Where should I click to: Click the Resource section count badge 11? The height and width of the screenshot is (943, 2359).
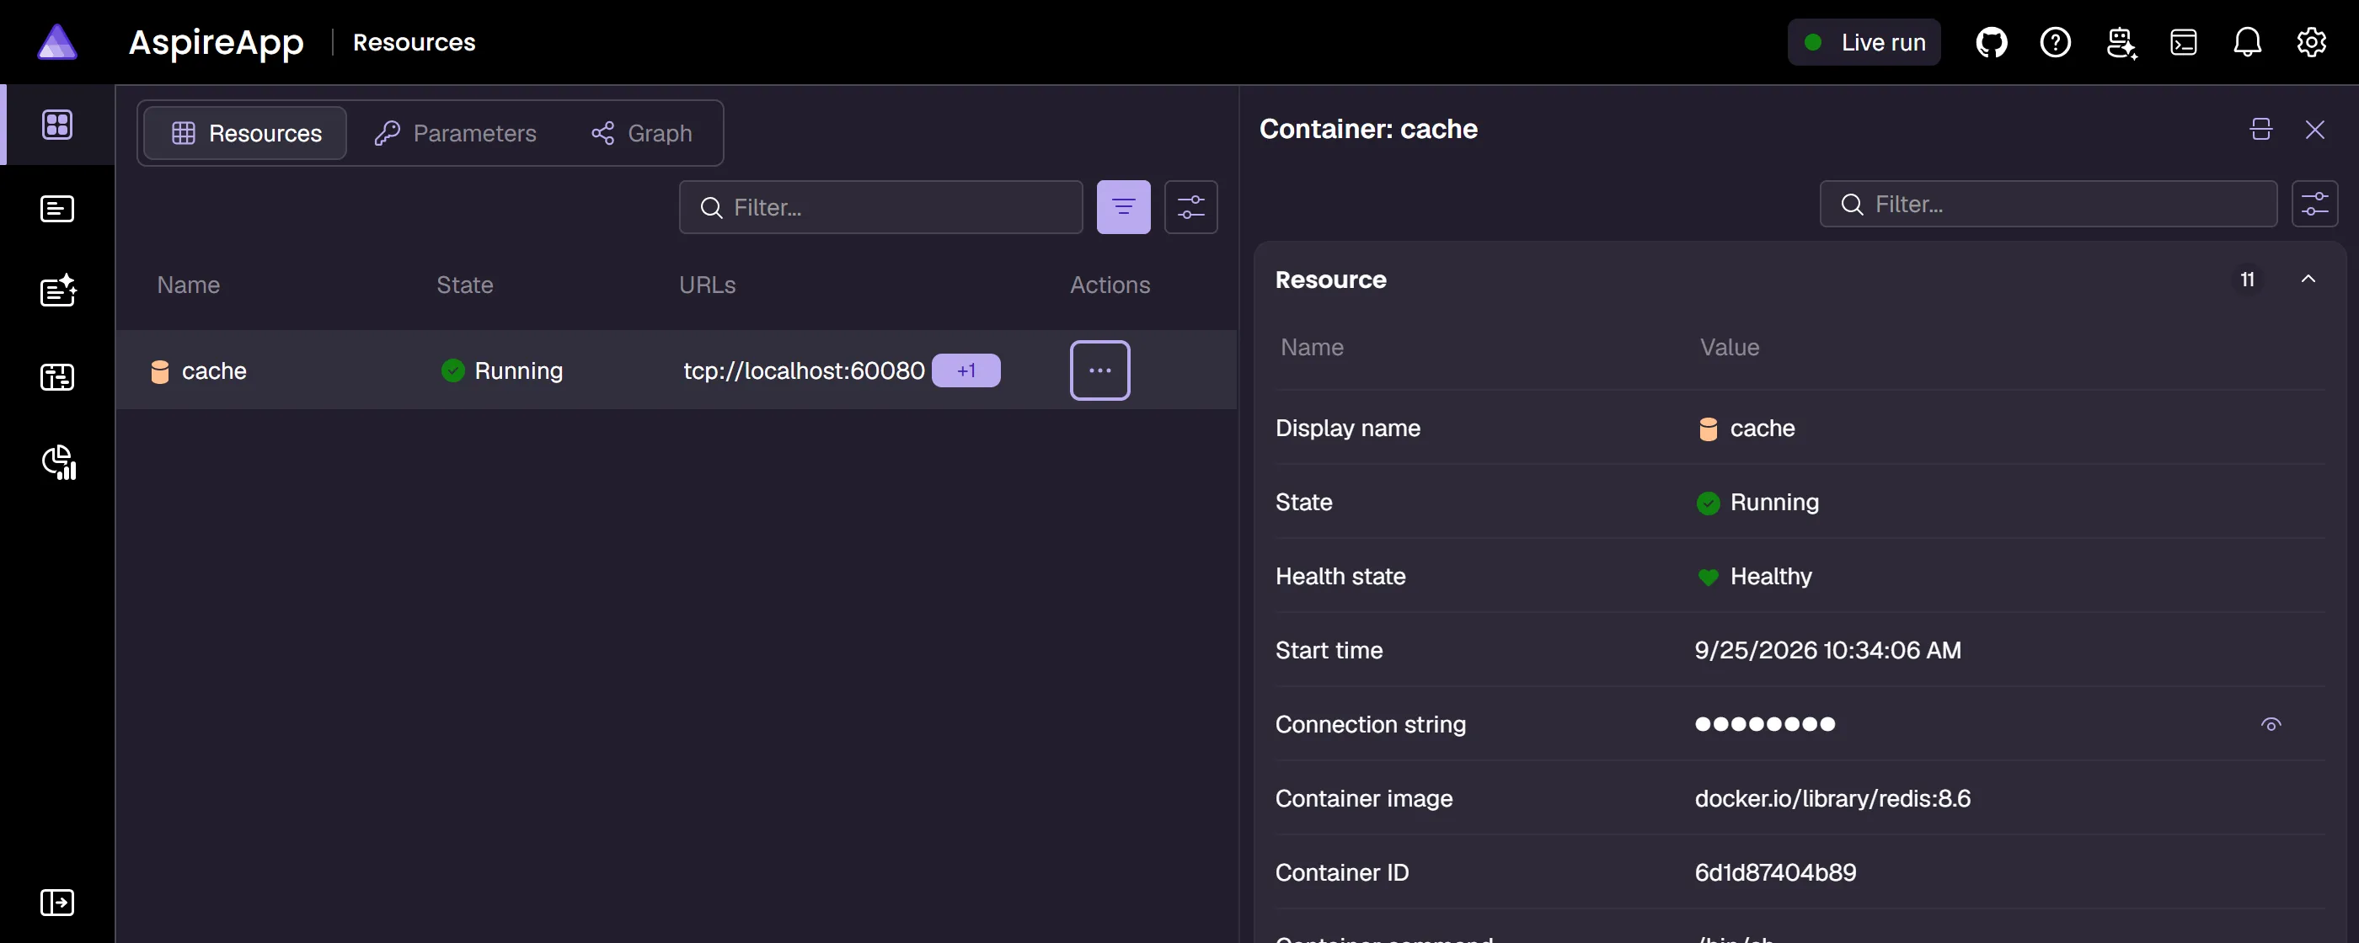tap(2246, 280)
